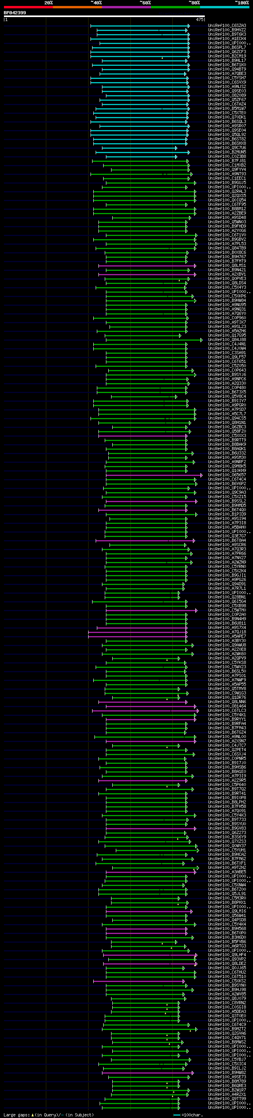253x1118 pixels.
Task: Select UniRef100_Q94BT9 in the hit list
Action: (227, 69)
